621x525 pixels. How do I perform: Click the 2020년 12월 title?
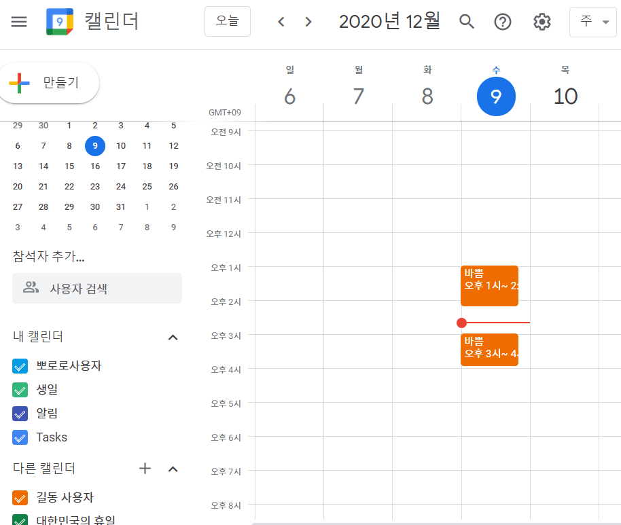pyautogui.click(x=389, y=21)
